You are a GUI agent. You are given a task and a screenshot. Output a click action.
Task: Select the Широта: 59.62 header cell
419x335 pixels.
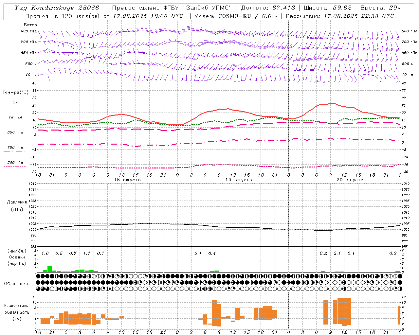pos(328,8)
